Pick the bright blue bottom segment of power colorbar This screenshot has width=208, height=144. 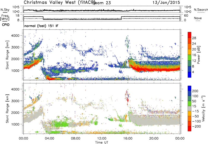pyautogui.click(x=190, y=75)
